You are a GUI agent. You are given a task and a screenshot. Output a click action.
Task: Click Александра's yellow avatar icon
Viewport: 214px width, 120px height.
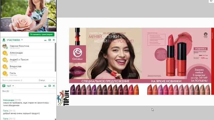tap(5, 53)
